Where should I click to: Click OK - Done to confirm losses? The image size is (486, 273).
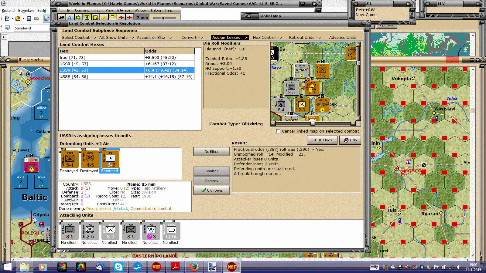[212, 190]
